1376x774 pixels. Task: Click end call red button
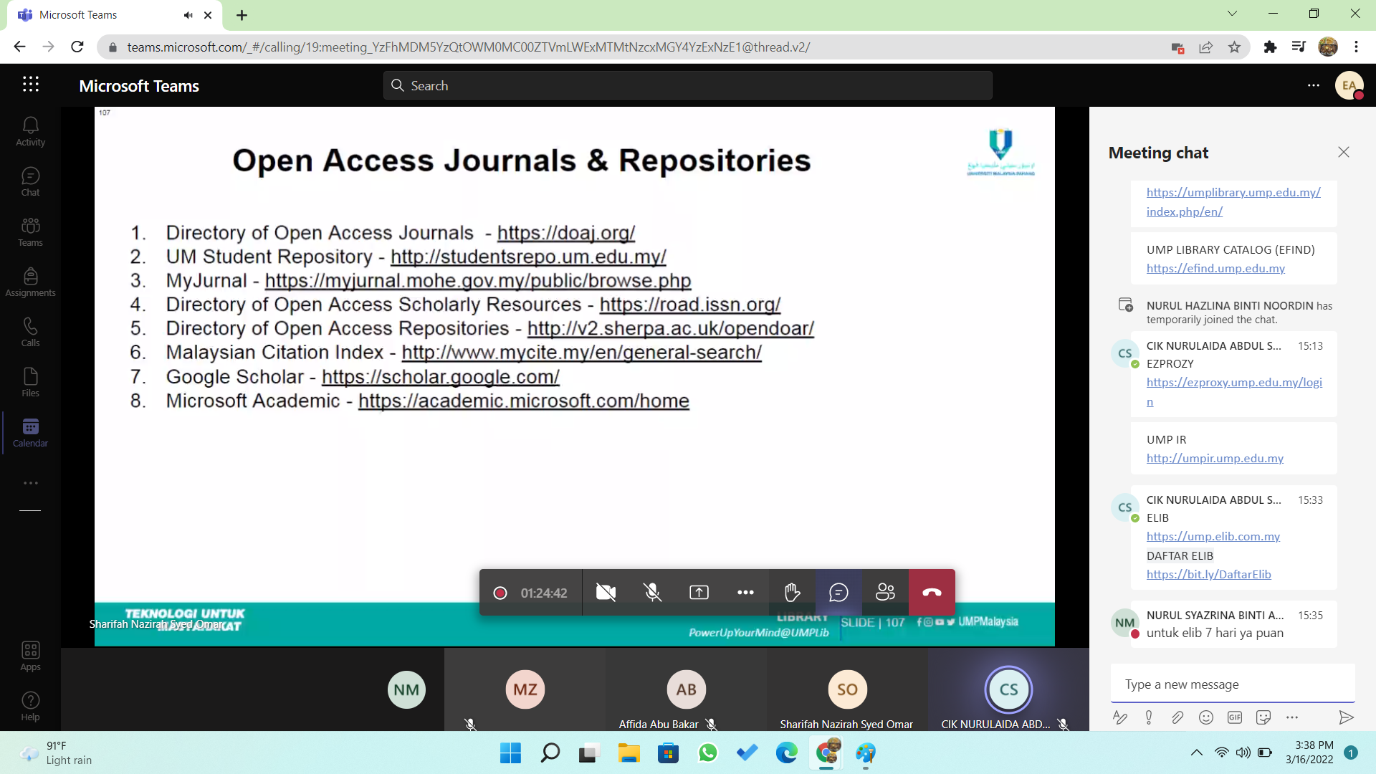932,593
